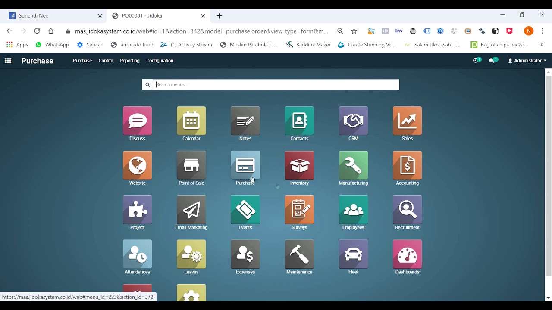This screenshot has width=552, height=310.
Task: Launch the Maintenance app
Action: click(299, 254)
